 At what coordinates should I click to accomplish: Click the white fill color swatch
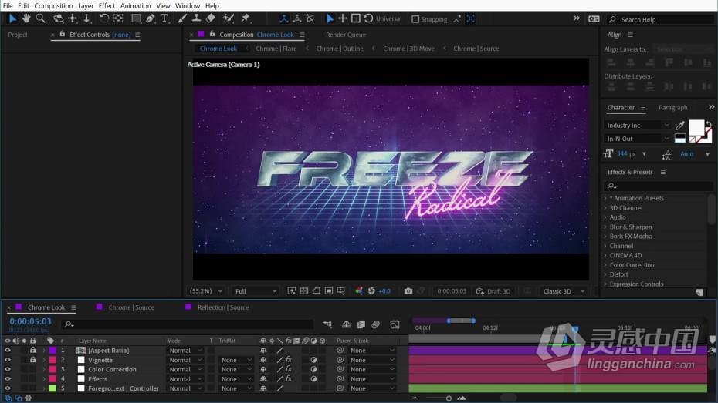tap(696, 127)
